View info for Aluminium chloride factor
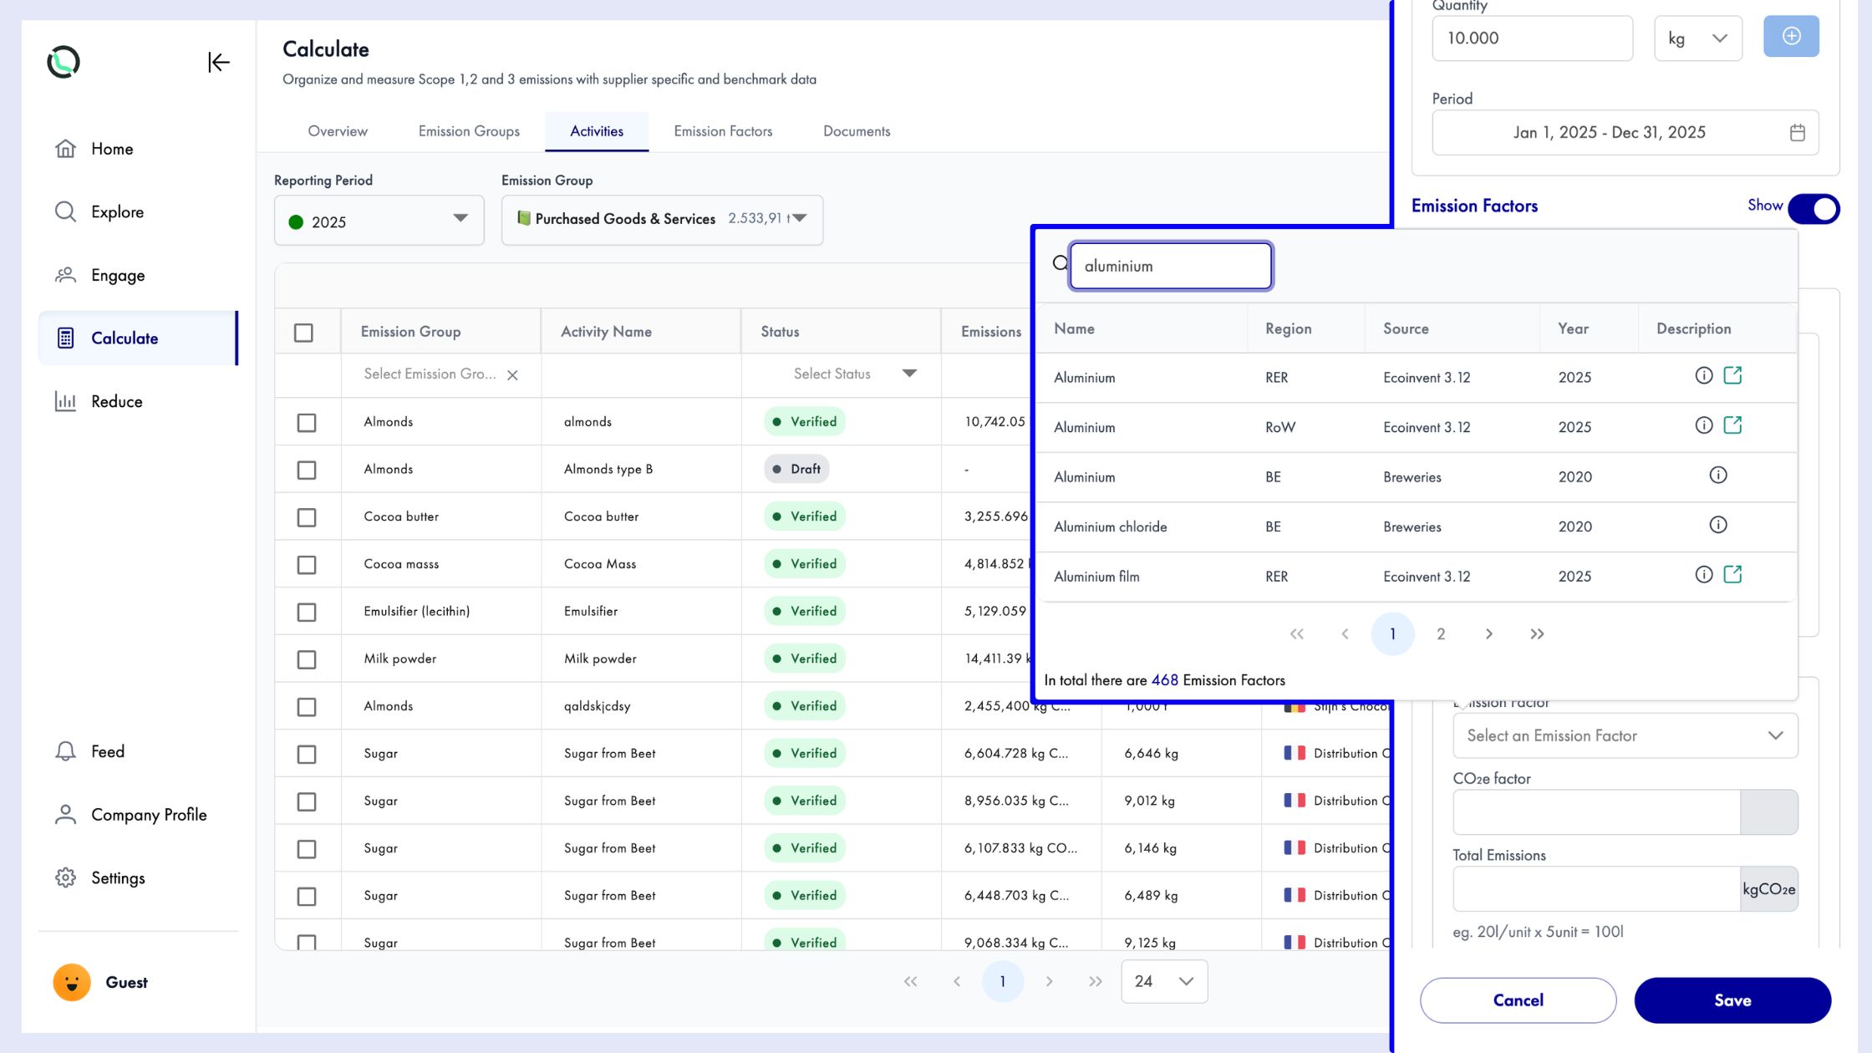 click(x=1717, y=526)
